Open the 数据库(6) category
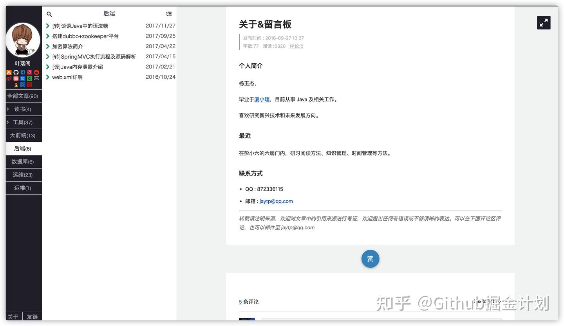This screenshot has width=564, height=326. [x=23, y=162]
